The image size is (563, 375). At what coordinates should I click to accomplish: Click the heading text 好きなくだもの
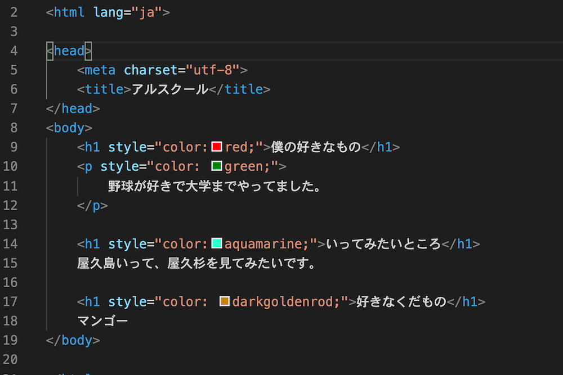pos(401,302)
